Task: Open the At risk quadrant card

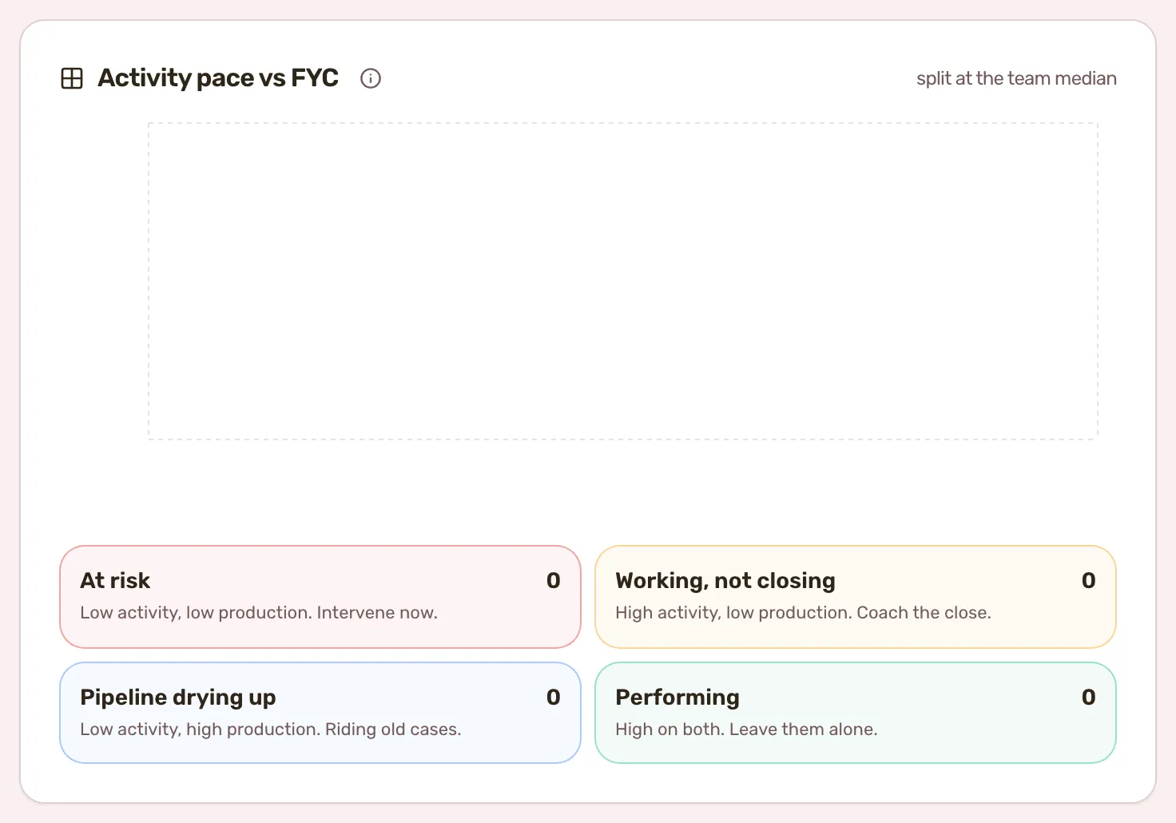Action: click(x=320, y=597)
